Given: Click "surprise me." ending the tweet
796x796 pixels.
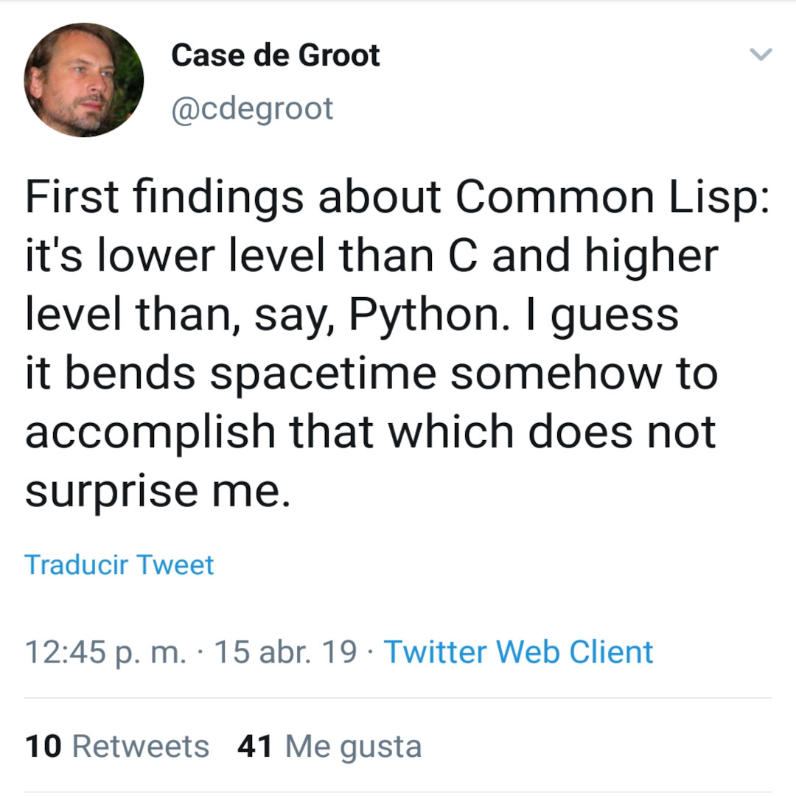Looking at the screenshot, I should (x=158, y=492).
